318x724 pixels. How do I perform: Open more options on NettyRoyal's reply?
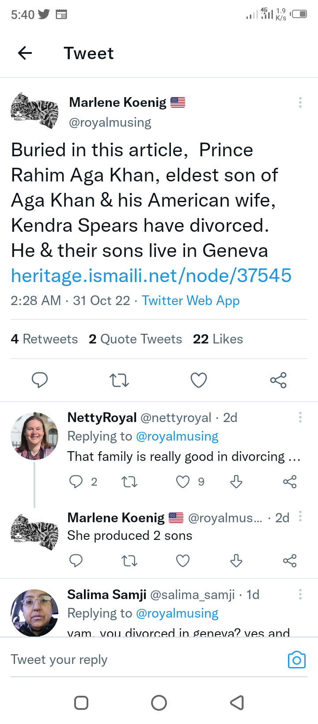coord(300,417)
